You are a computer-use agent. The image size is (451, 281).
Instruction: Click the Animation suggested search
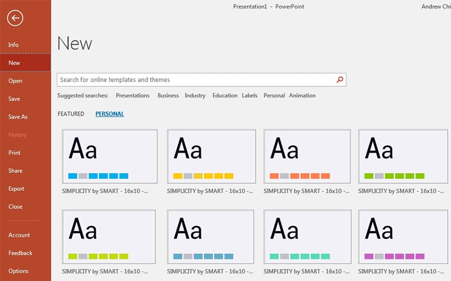pos(302,95)
